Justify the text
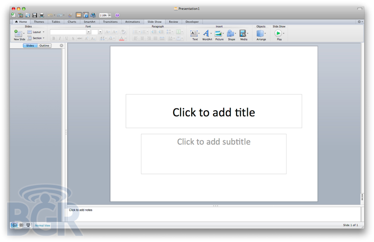This screenshot has width=374, height=242. tap(155, 38)
